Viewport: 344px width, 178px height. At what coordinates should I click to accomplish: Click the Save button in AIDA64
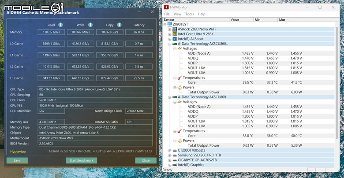click(17, 160)
